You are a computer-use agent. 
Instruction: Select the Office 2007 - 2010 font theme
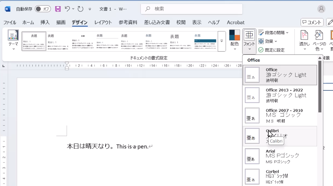point(280,116)
